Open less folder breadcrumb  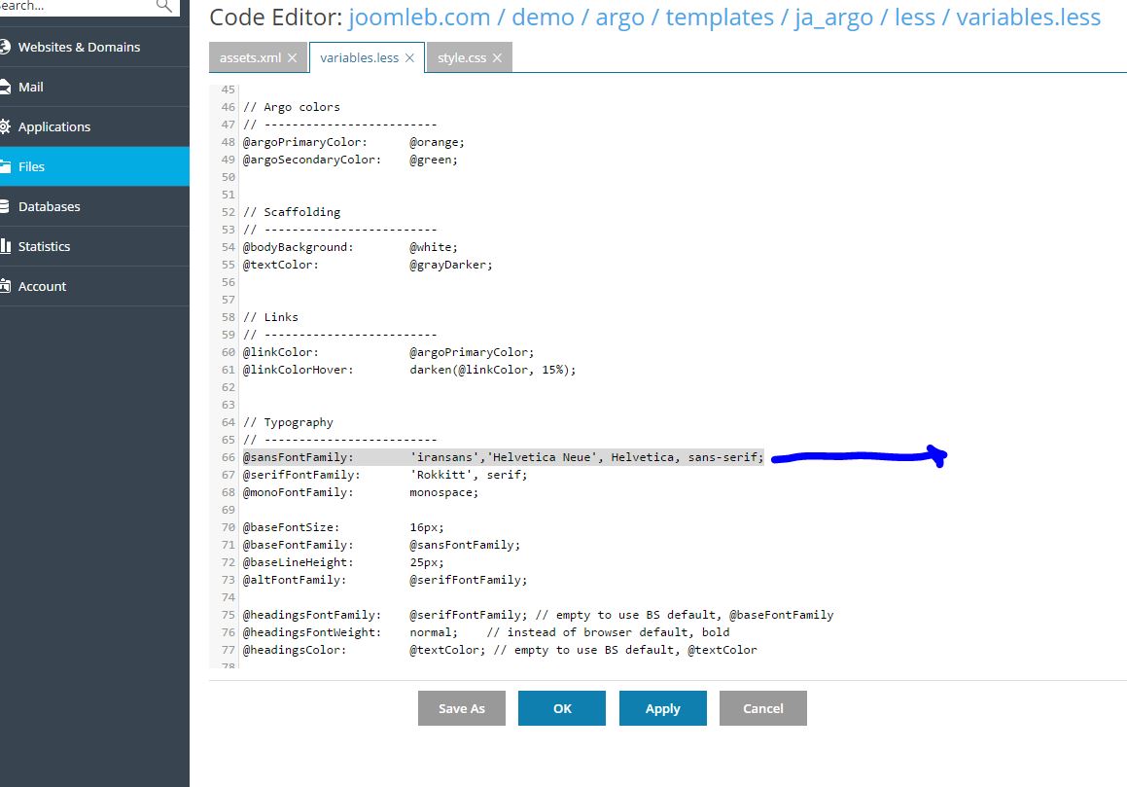pyautogui.click(x=915, y=18)
